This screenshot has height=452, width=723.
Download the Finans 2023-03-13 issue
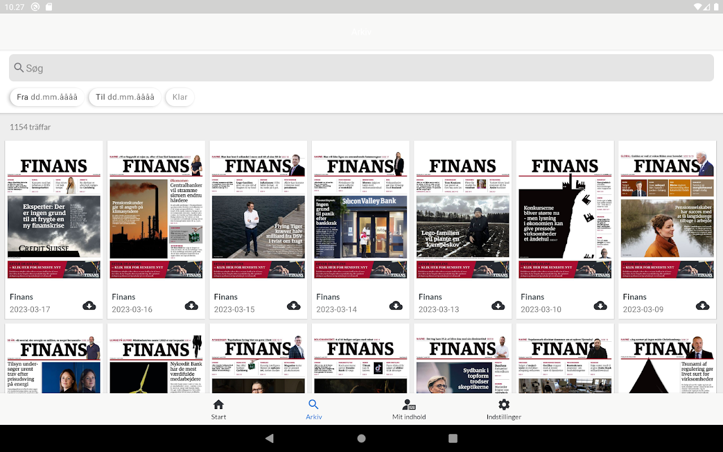498,306
